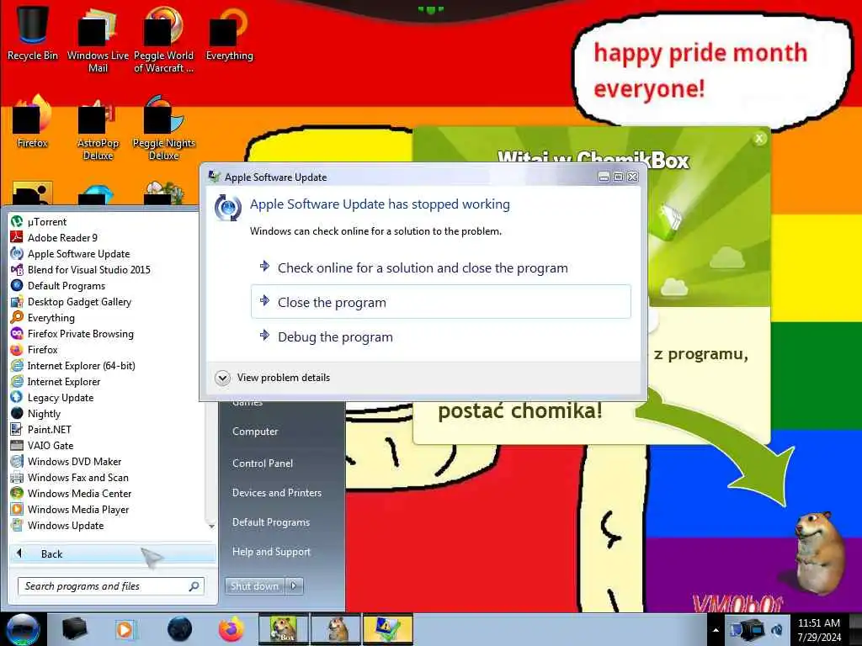The width and height of the screenshot is (862, 646).
Task: Expand View problem details
Action: (x=274, y=378)
